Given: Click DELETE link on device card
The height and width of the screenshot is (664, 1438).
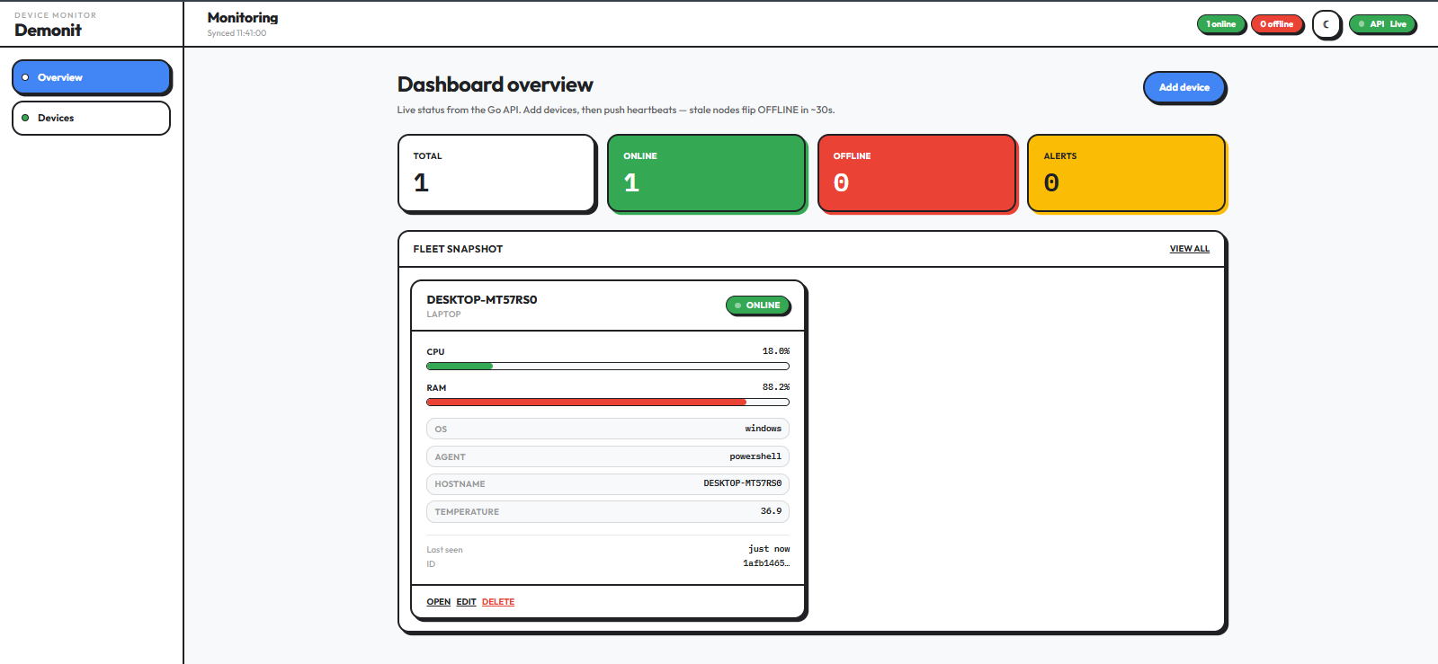Looking at the screenshot, I should (x=498, y=602).
